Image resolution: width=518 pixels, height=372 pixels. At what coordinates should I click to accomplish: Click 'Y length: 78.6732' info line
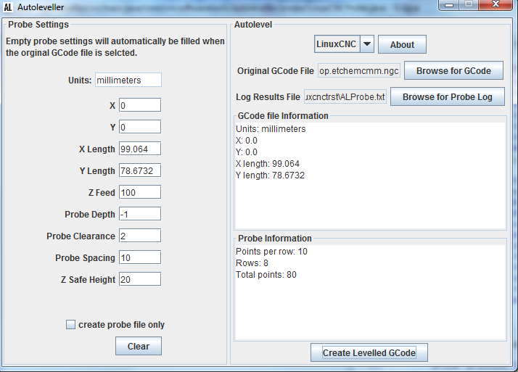click(270, 175)
